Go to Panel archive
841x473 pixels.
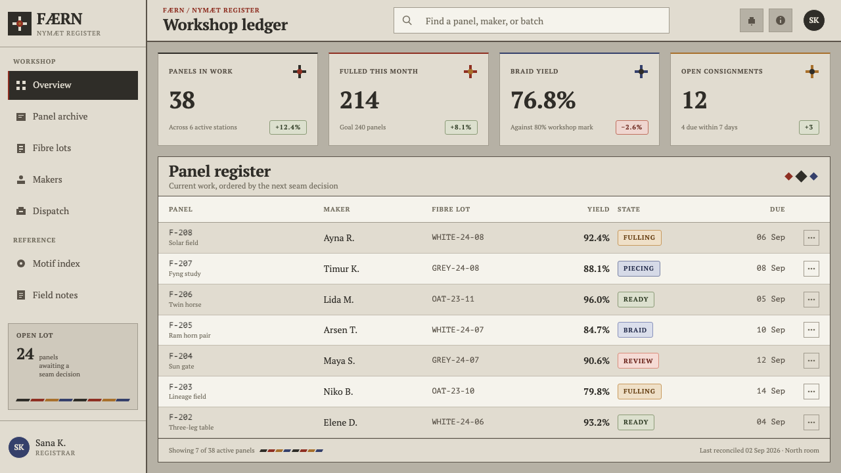[x=73, y=117]
